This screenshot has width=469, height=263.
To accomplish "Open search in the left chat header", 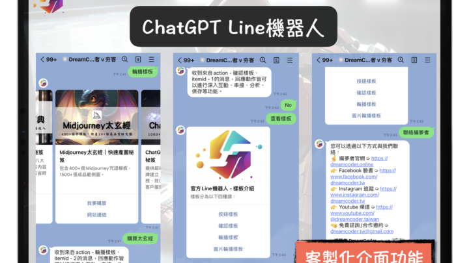I will 124,59.
